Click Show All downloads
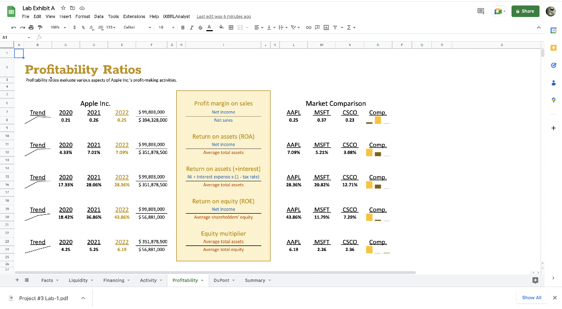 pyautogui.click(x=531, y=297)
